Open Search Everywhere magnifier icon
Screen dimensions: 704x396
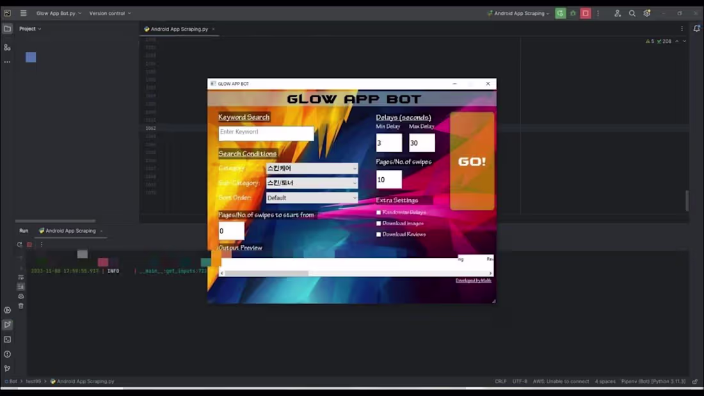632,13
